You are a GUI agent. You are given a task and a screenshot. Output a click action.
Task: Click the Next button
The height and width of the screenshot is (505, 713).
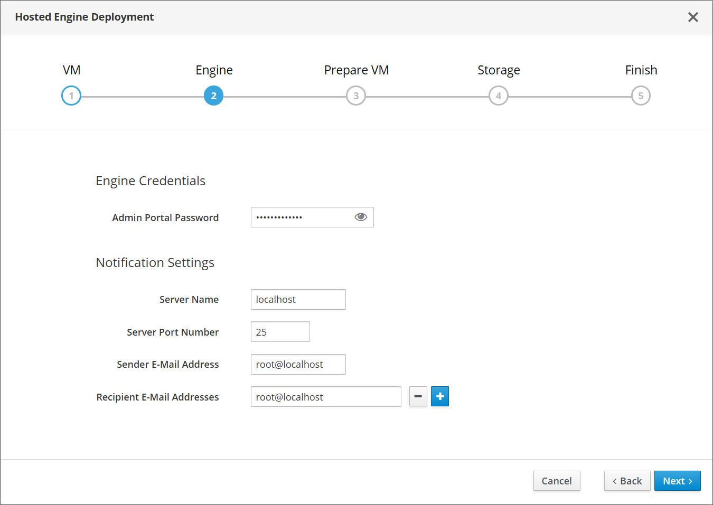pos(677,481)
